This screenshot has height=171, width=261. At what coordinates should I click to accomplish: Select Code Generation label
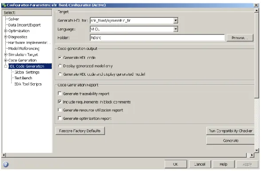coord(22,60)
